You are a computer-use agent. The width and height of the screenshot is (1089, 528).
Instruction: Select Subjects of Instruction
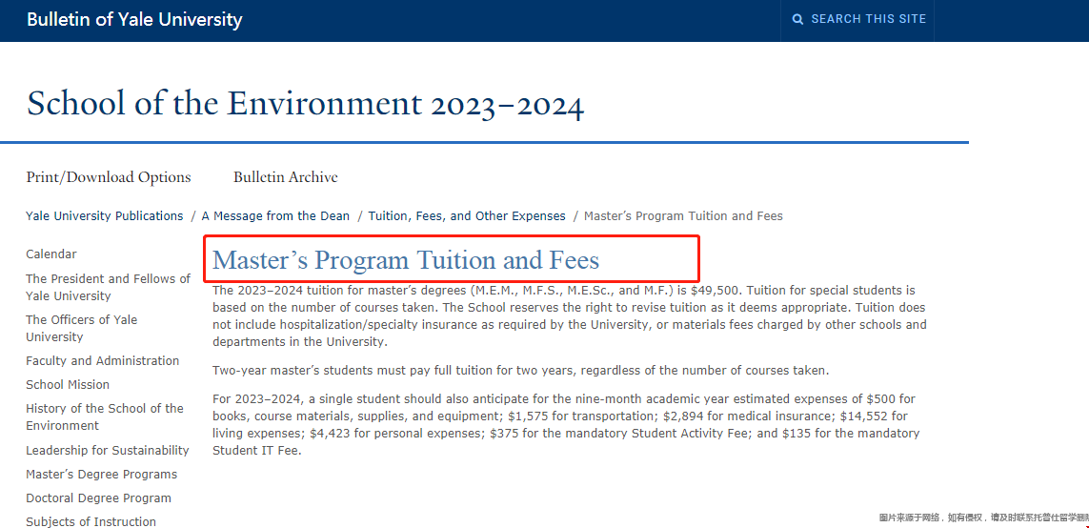[91, 521]
